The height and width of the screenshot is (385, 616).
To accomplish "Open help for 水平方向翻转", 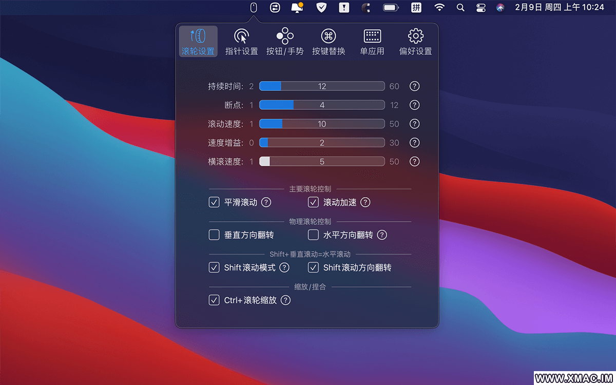I will (x=382, y=235).
